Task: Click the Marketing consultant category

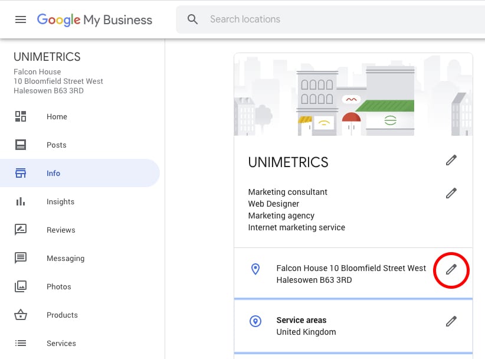Action: (288, 192)
